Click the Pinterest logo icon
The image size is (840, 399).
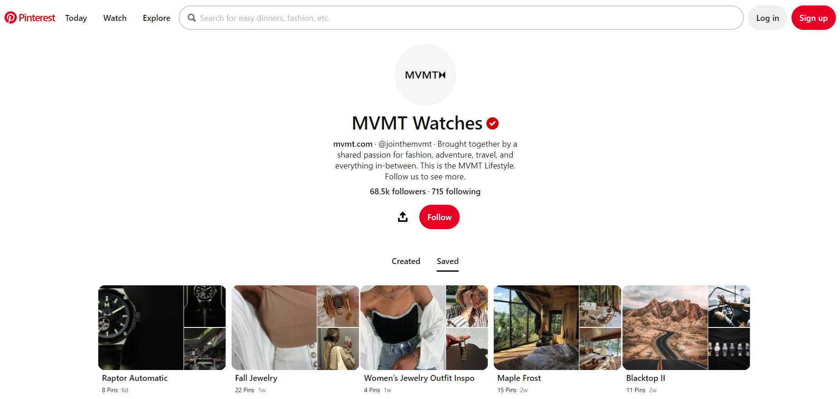tap(10, 18)
